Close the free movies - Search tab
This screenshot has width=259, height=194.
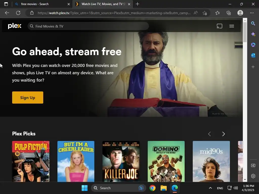(x=69, y=4)
